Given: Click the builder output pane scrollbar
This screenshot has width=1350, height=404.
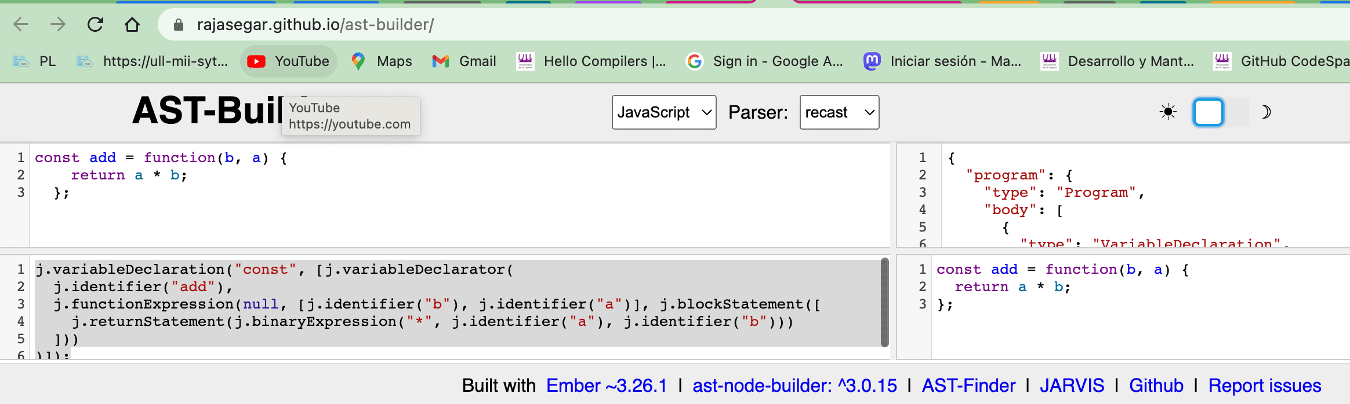Looking at the screenshot, I should (884, 302).
